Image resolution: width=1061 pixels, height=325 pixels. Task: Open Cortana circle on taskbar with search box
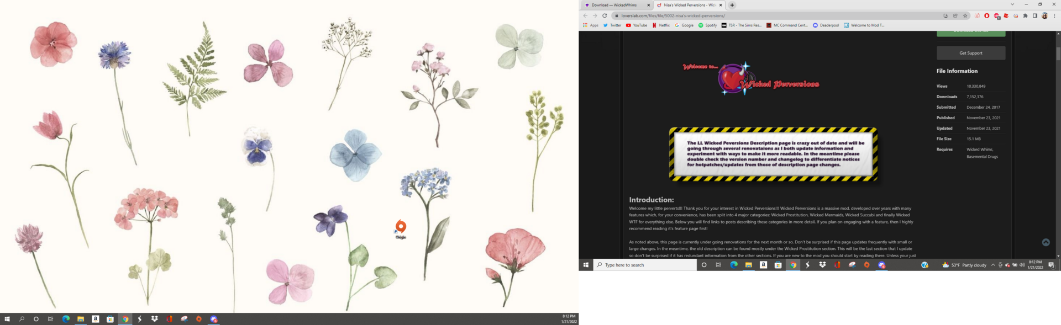pyautogui.click(x=703, y=265)
